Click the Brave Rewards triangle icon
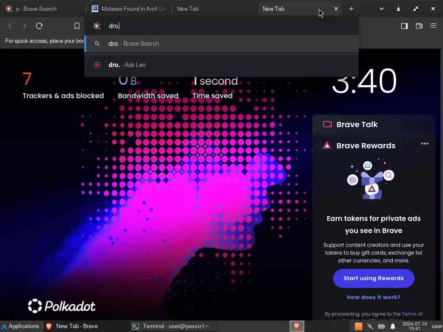 (x=327, y=145)
